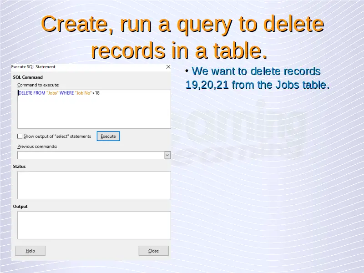This screenshot has height=273, width=364.
Task: Enable Show output of select statements checkbox
Action: point(20,136)
